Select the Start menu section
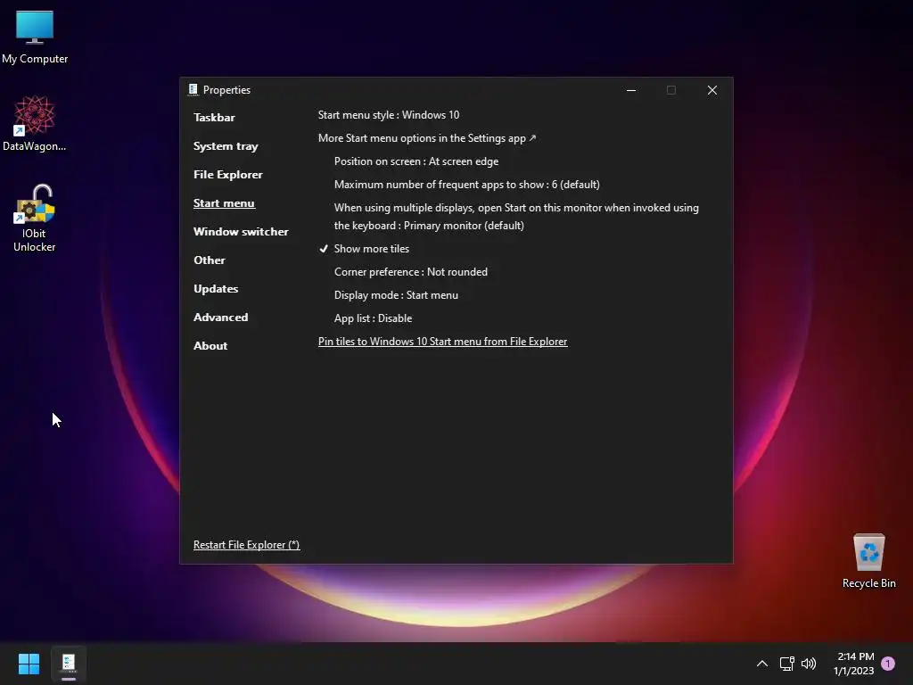This screenshot has width=913, height=685. coord(224,203)
